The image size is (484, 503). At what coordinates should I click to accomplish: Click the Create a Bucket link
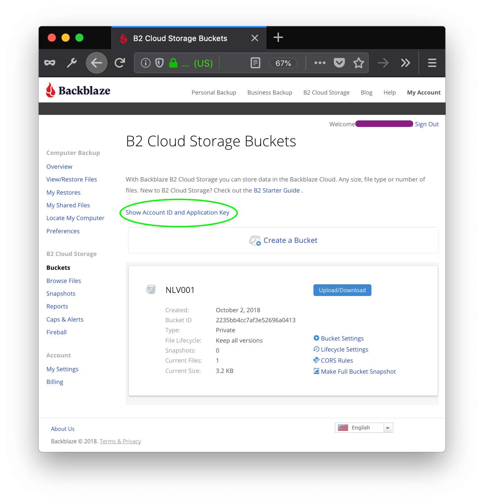290,240
